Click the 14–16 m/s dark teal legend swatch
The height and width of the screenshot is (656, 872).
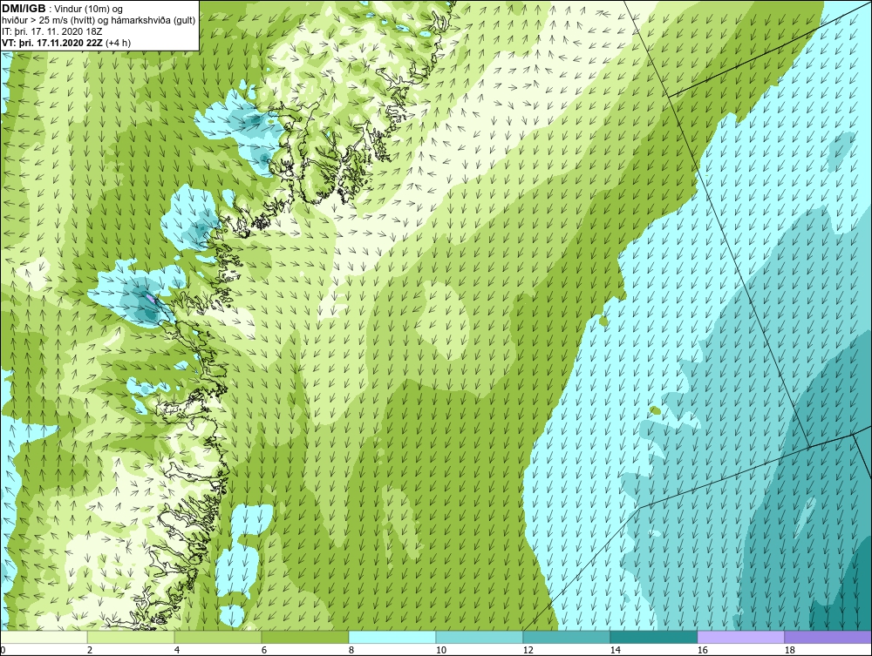[x=653, y=637]
